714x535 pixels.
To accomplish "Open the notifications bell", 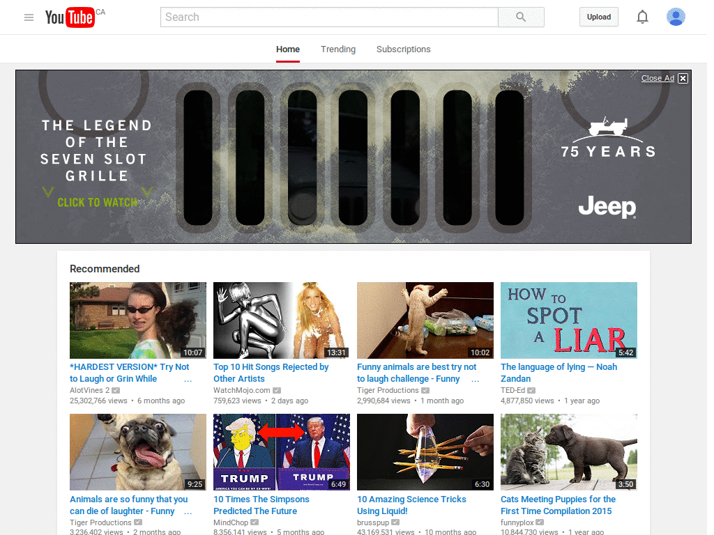I will click(x=642, y=17).
